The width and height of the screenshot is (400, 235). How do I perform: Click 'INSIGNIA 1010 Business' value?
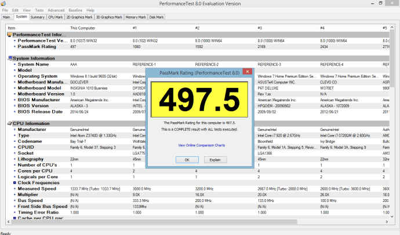tap(89, 88)
